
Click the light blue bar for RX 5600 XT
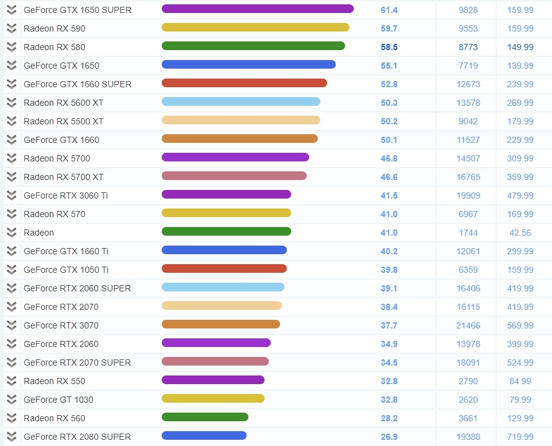click(x=241, y=101)
